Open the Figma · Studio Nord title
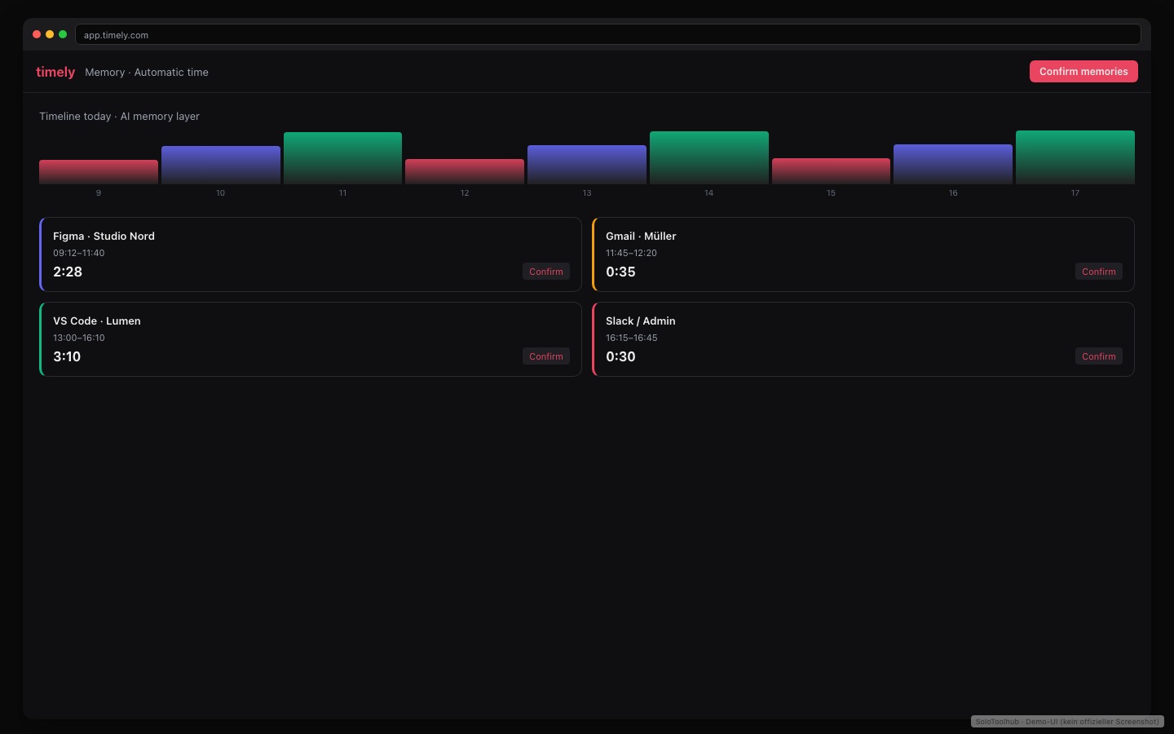The image size is (1174, 734). pos(104,236)
